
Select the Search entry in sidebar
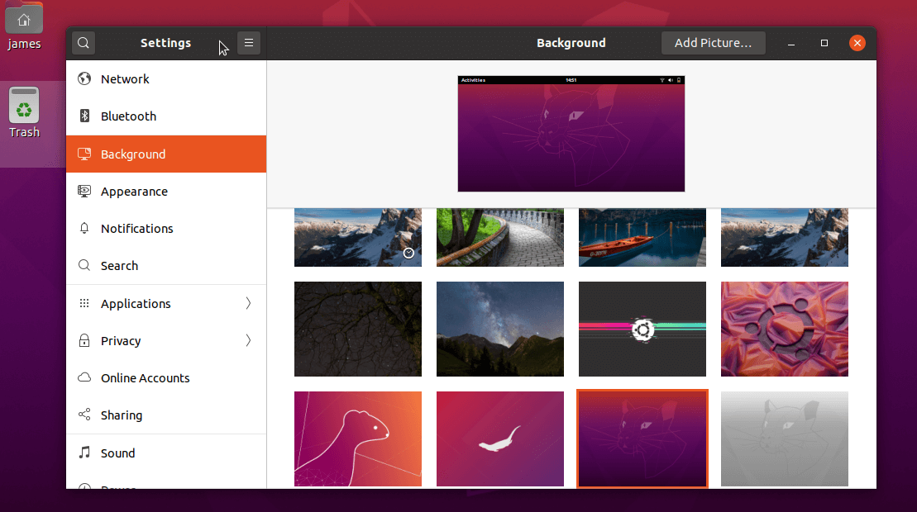pyautogui.click(x=166, y=266)
